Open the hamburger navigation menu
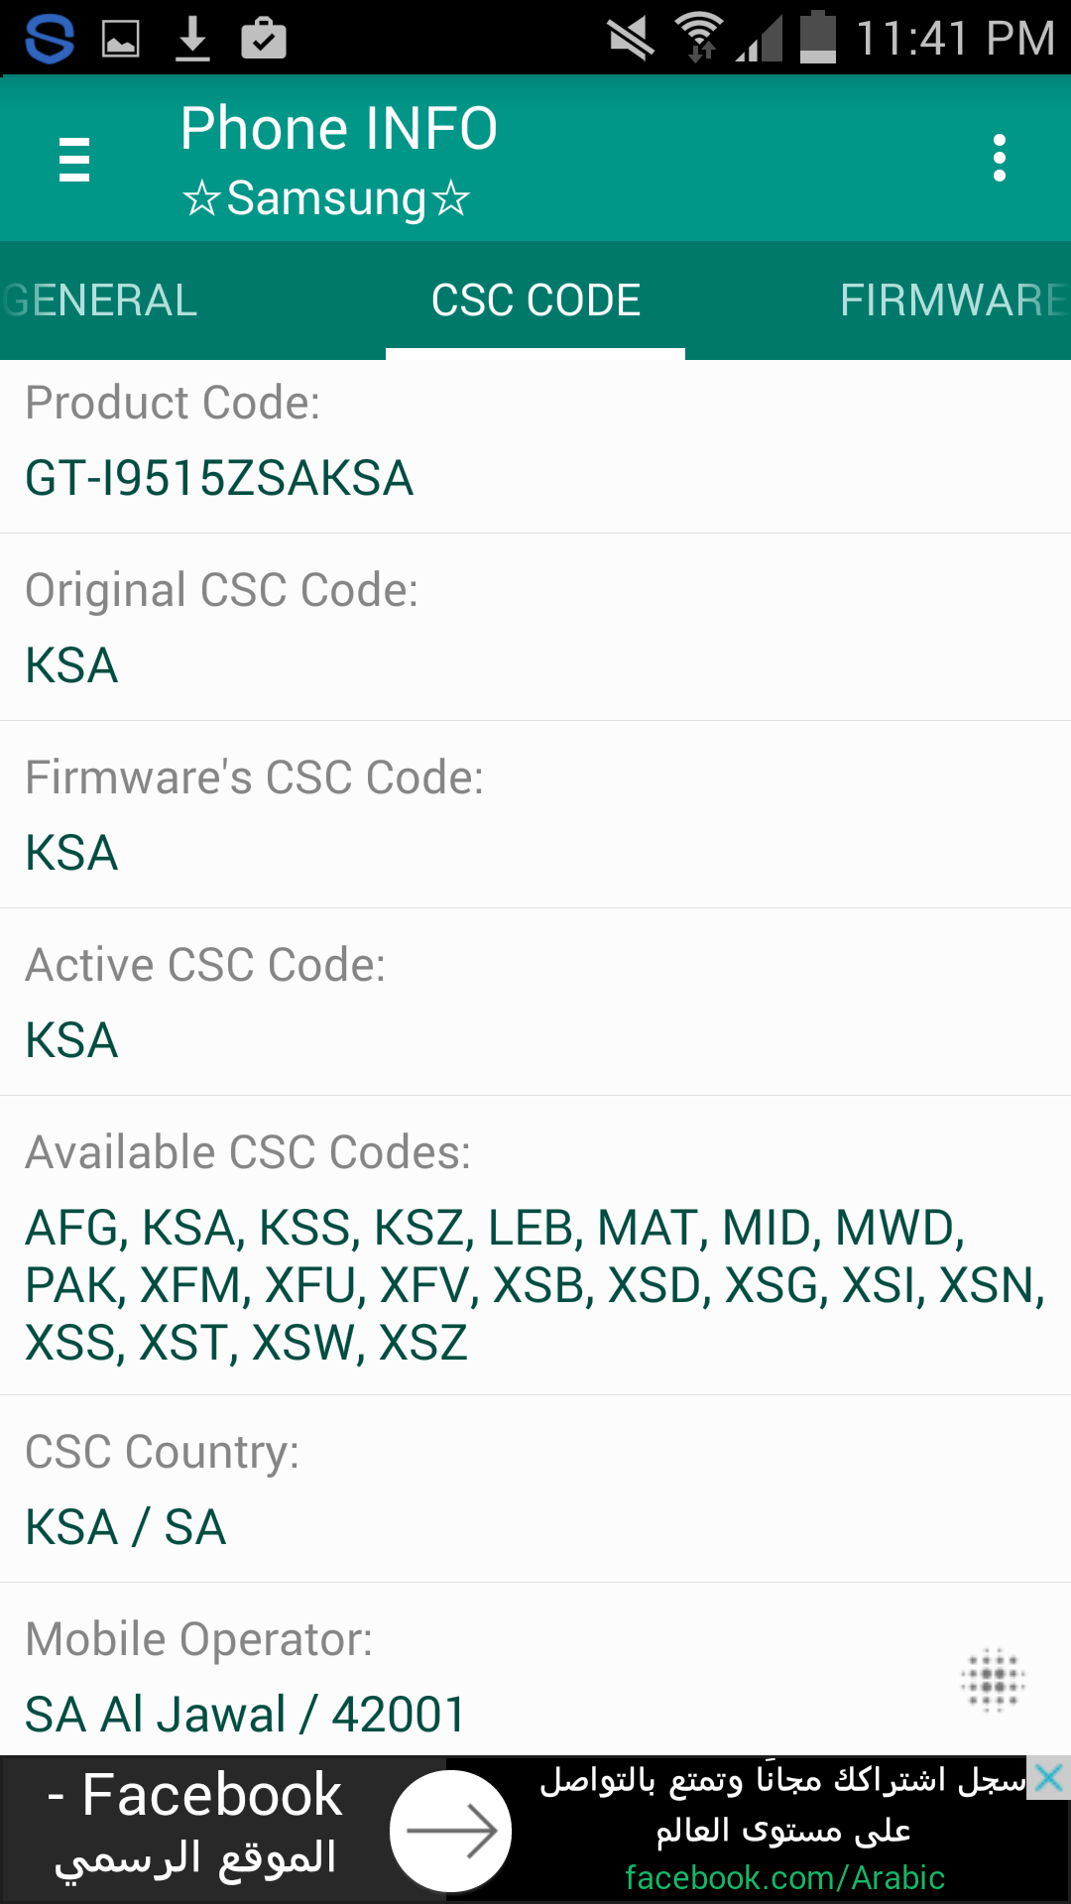 (x=74, y=159)
